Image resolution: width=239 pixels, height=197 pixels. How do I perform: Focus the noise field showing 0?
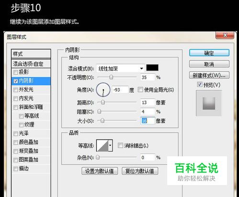pos(148,158)
